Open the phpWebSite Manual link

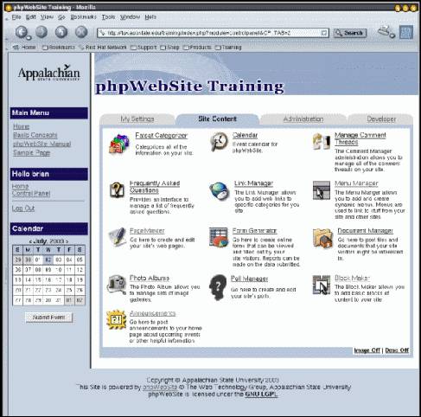click(42, 144)
